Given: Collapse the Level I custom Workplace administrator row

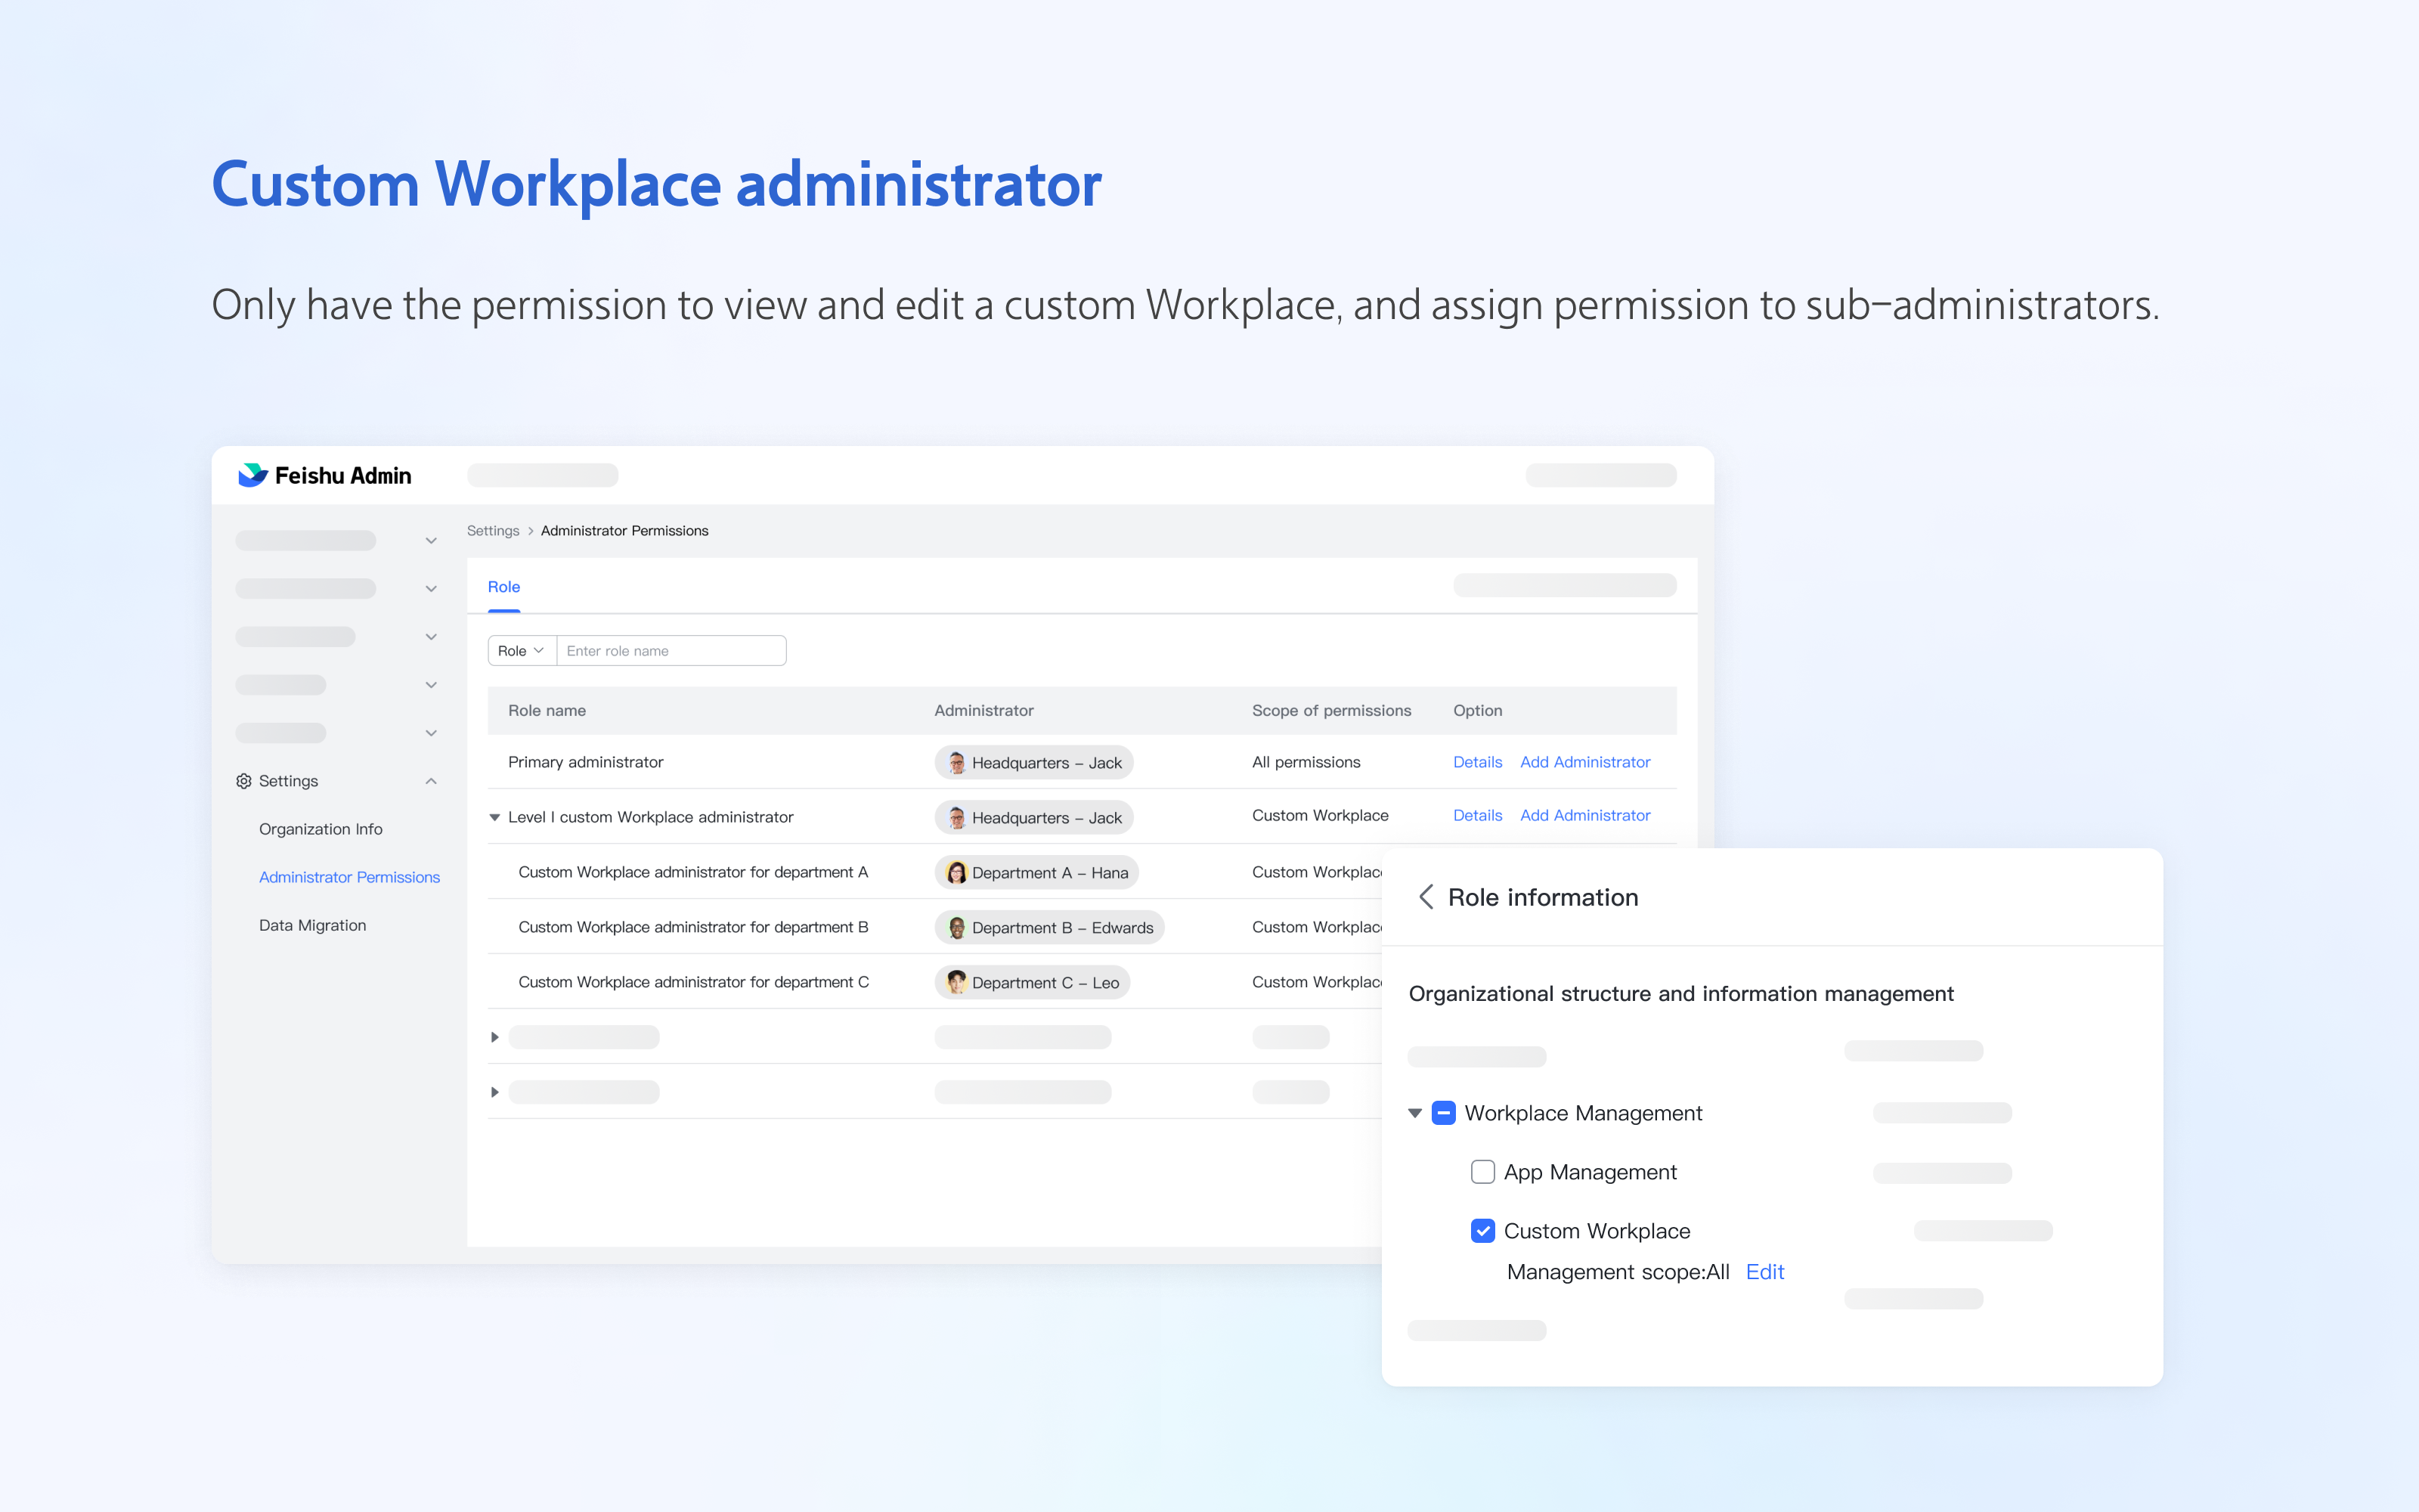Looking at the screenshot, I should [495, 817].
